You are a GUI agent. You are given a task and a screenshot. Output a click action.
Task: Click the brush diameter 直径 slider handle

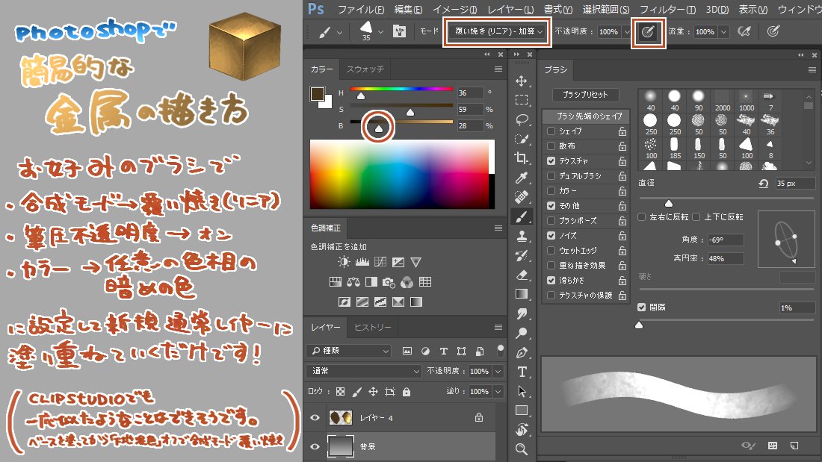point(668,203)
